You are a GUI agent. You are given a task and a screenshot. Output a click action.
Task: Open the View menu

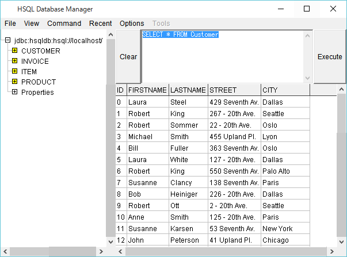click(x=32, y=24)
